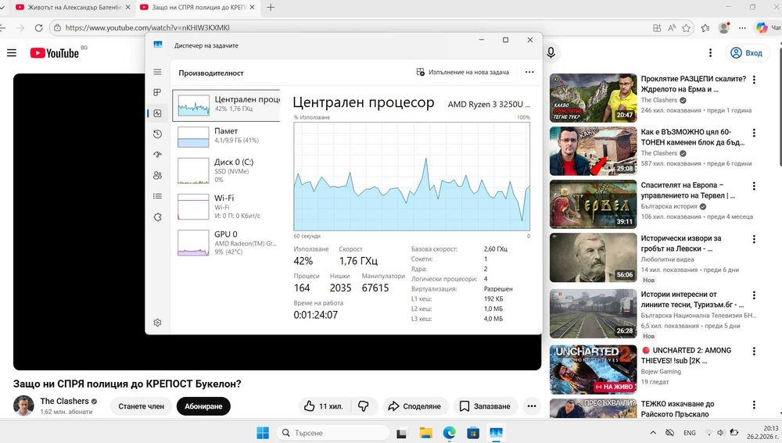Open the Startup apps icon in Task Manager

pos(158,155)
